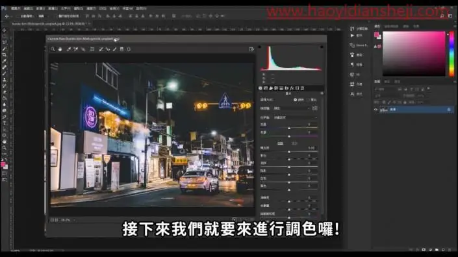The image size is (458, 257).
Task: Open the Window menu
Action: click(127, 8)
